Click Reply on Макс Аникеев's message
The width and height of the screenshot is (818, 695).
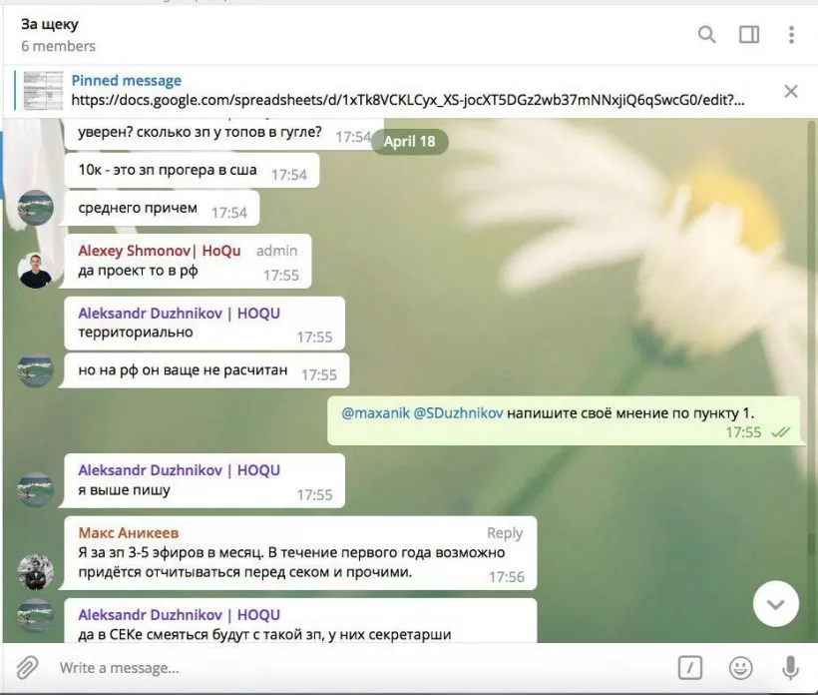pyautogui.click(x=504, y=533)
